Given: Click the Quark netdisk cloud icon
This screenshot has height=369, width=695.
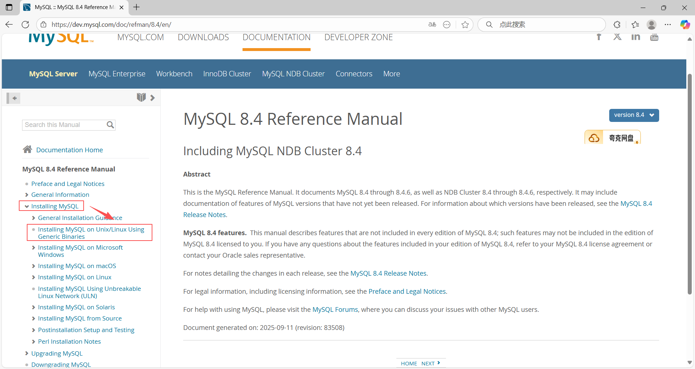Looking at the screenshot, I should [594, 138].
